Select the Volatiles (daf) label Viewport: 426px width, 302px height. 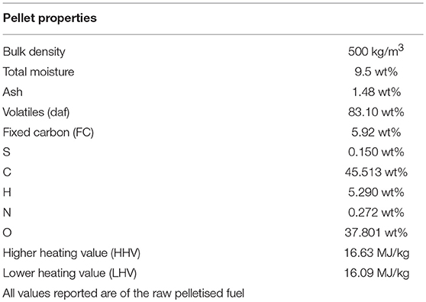(x=36, y=112)
